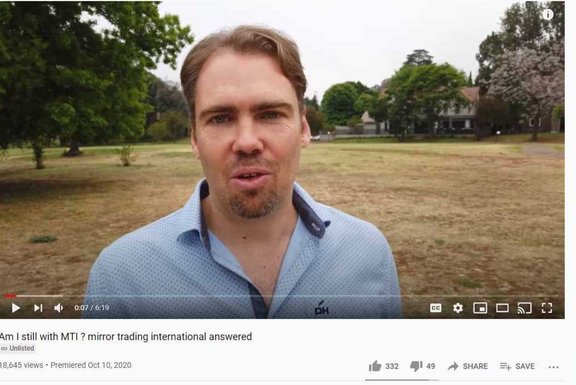The height and width of the screenshot is (385, 576).
Task: Click the SHARE button
Action: point(468,366)
